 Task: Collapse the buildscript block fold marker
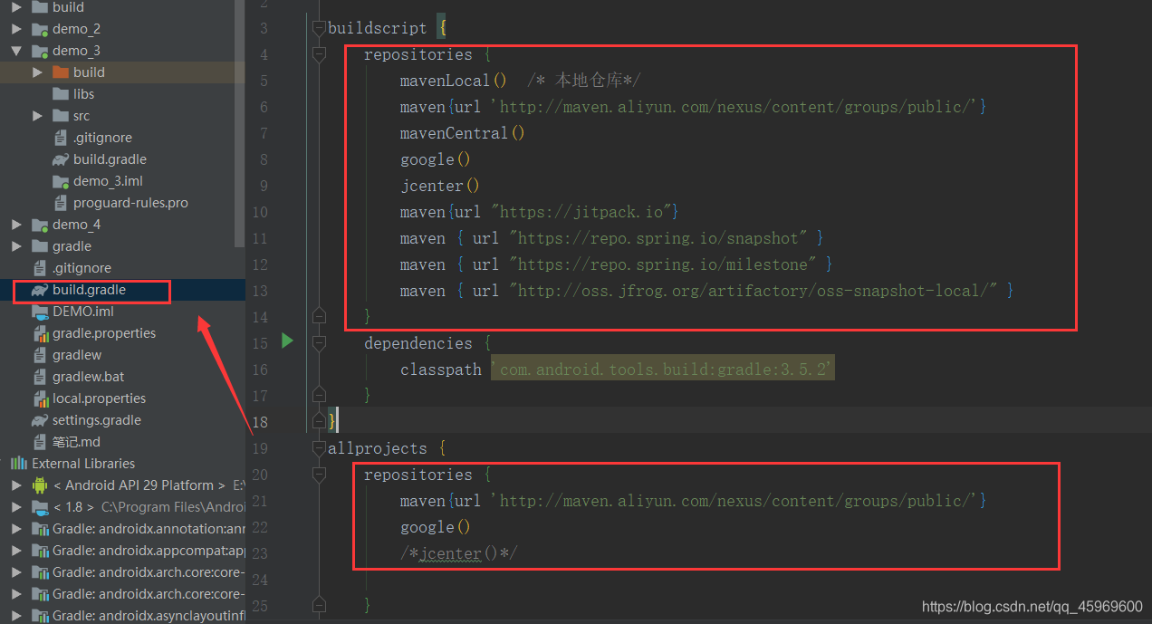[x=319, y=27]
